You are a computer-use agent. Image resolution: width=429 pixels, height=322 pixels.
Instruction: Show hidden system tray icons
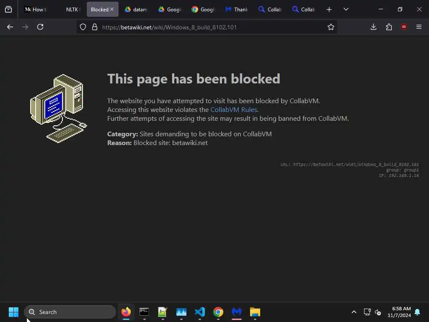click(354, 312)
